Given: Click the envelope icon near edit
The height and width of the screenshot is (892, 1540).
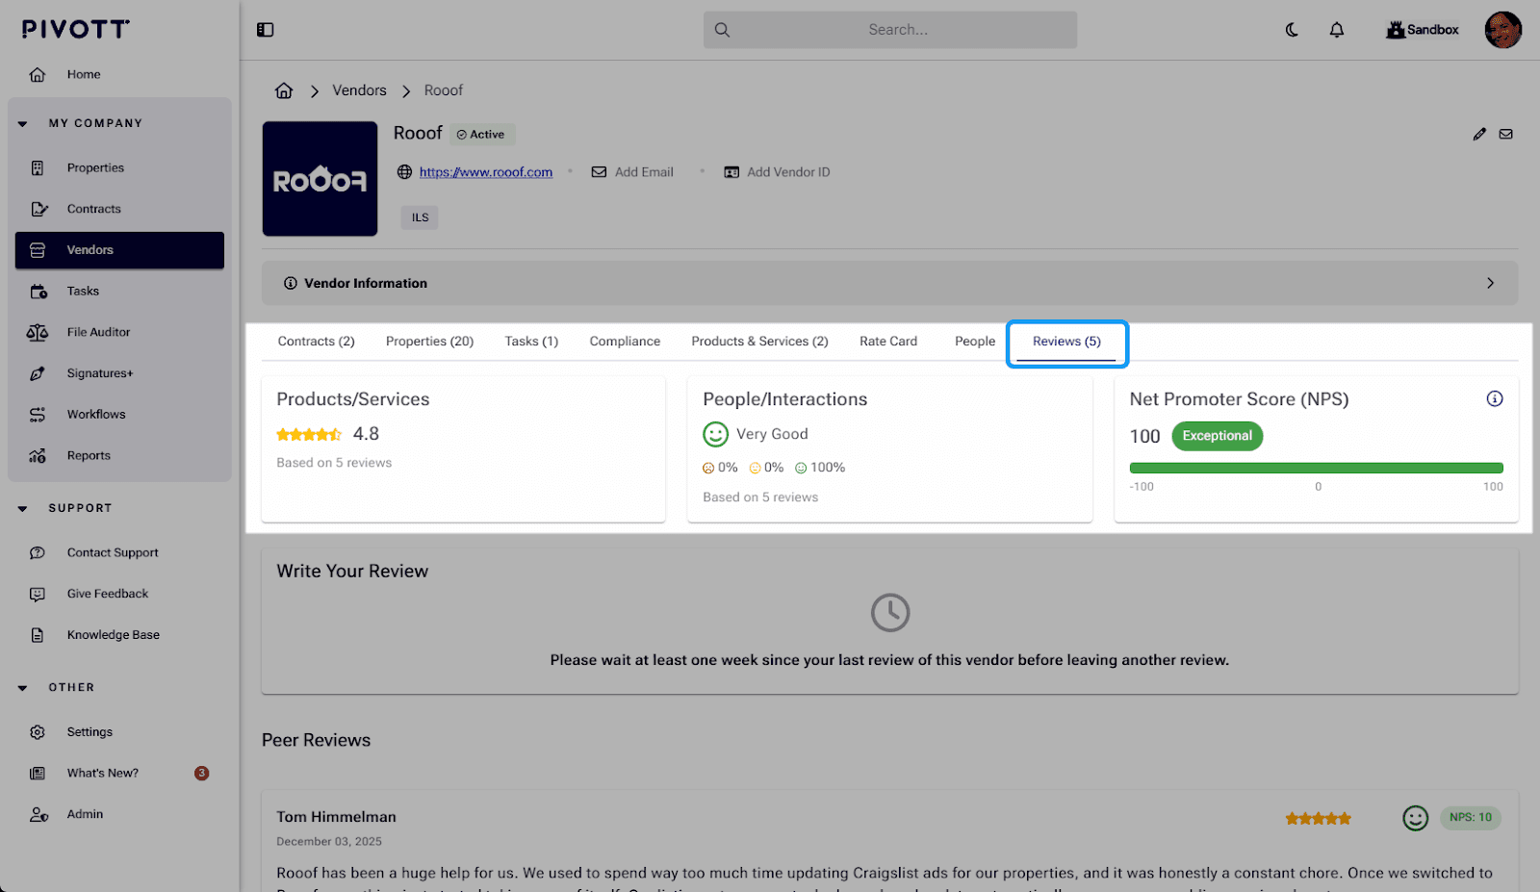Looking at the screenshot, I should (x=1506, y=134).
